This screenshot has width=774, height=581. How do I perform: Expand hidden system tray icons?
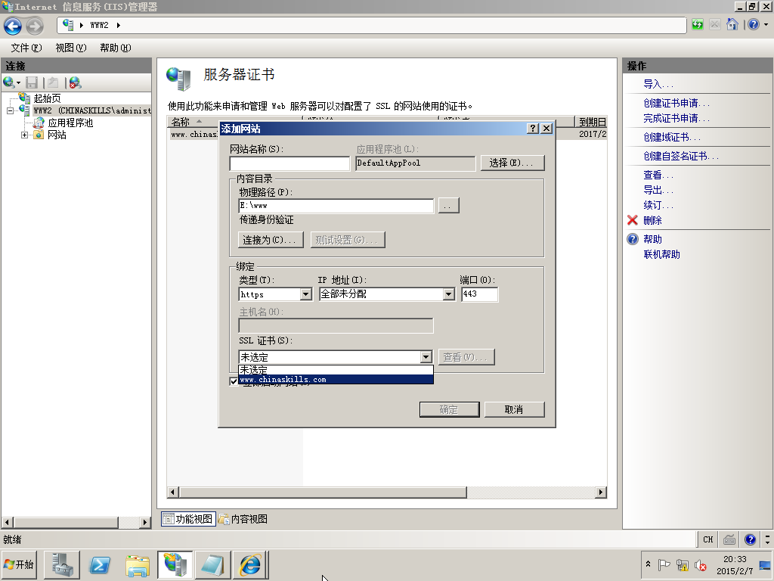(648, 564)
